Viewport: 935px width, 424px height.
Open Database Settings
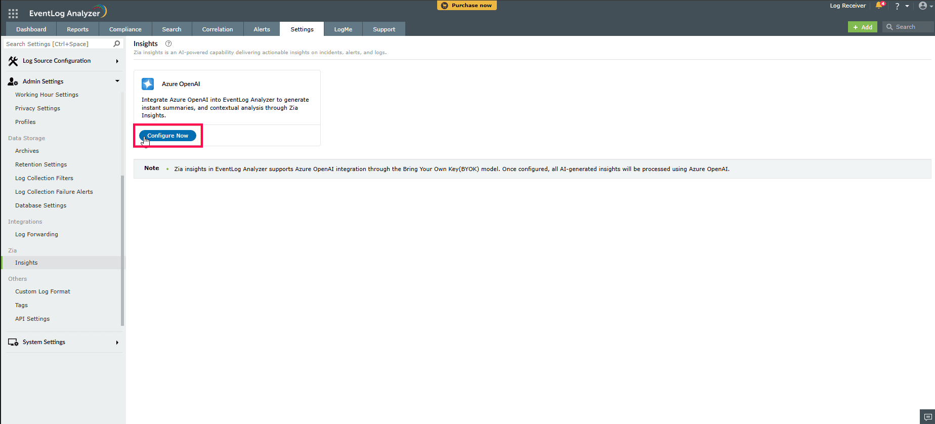[x=40, y=205]
